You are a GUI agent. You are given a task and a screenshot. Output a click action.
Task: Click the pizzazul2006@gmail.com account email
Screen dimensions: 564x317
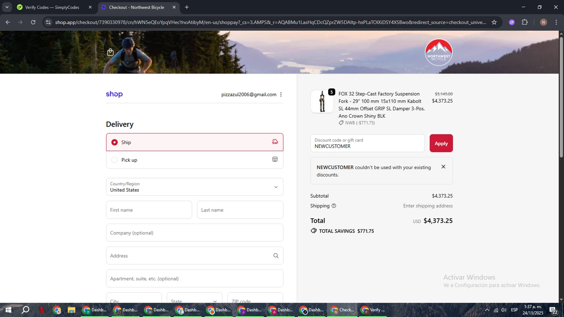coord(249,95)
